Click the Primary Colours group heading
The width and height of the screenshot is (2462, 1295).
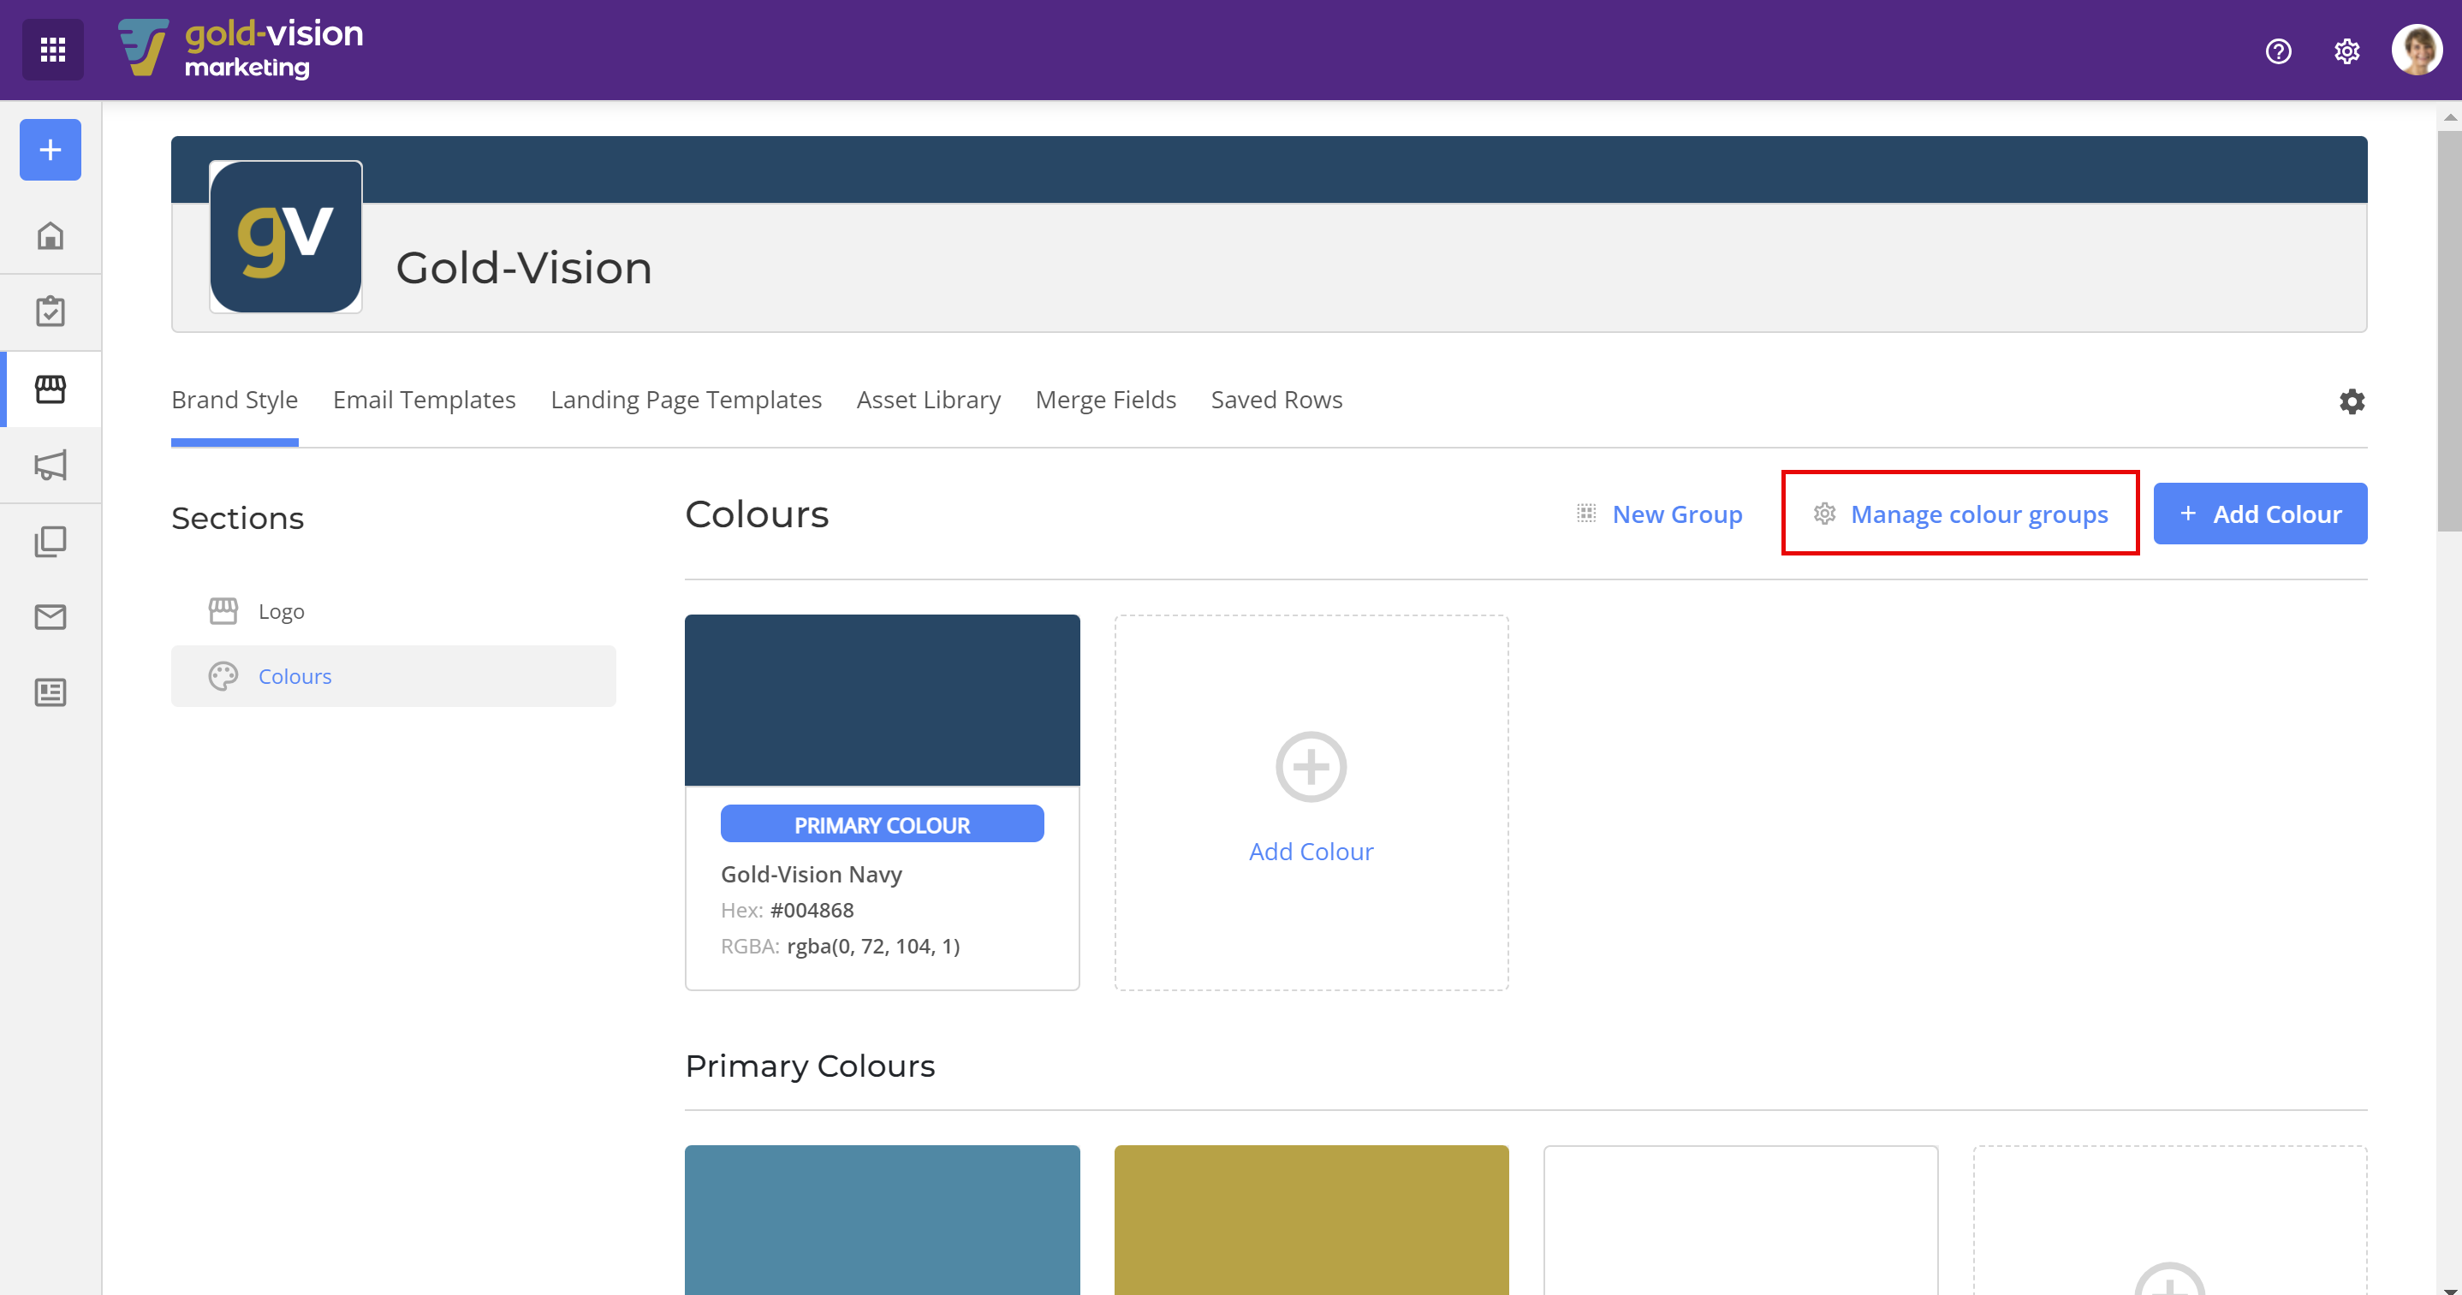pyautogui.click(x=811, y=1066)
